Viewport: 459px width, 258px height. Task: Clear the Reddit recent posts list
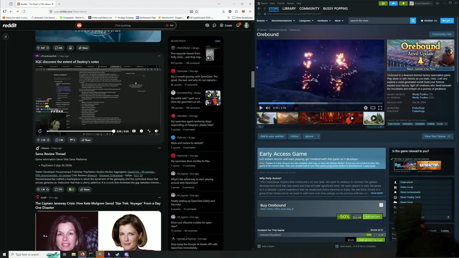click(x=217, y=41)
